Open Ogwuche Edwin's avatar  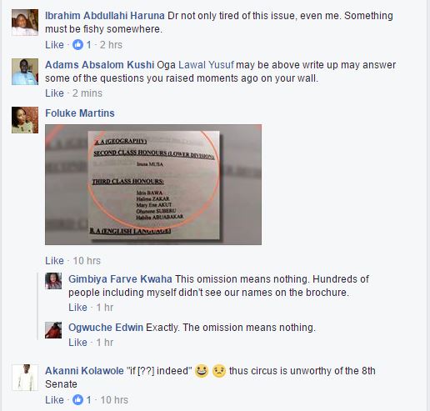tap(53, 330)
